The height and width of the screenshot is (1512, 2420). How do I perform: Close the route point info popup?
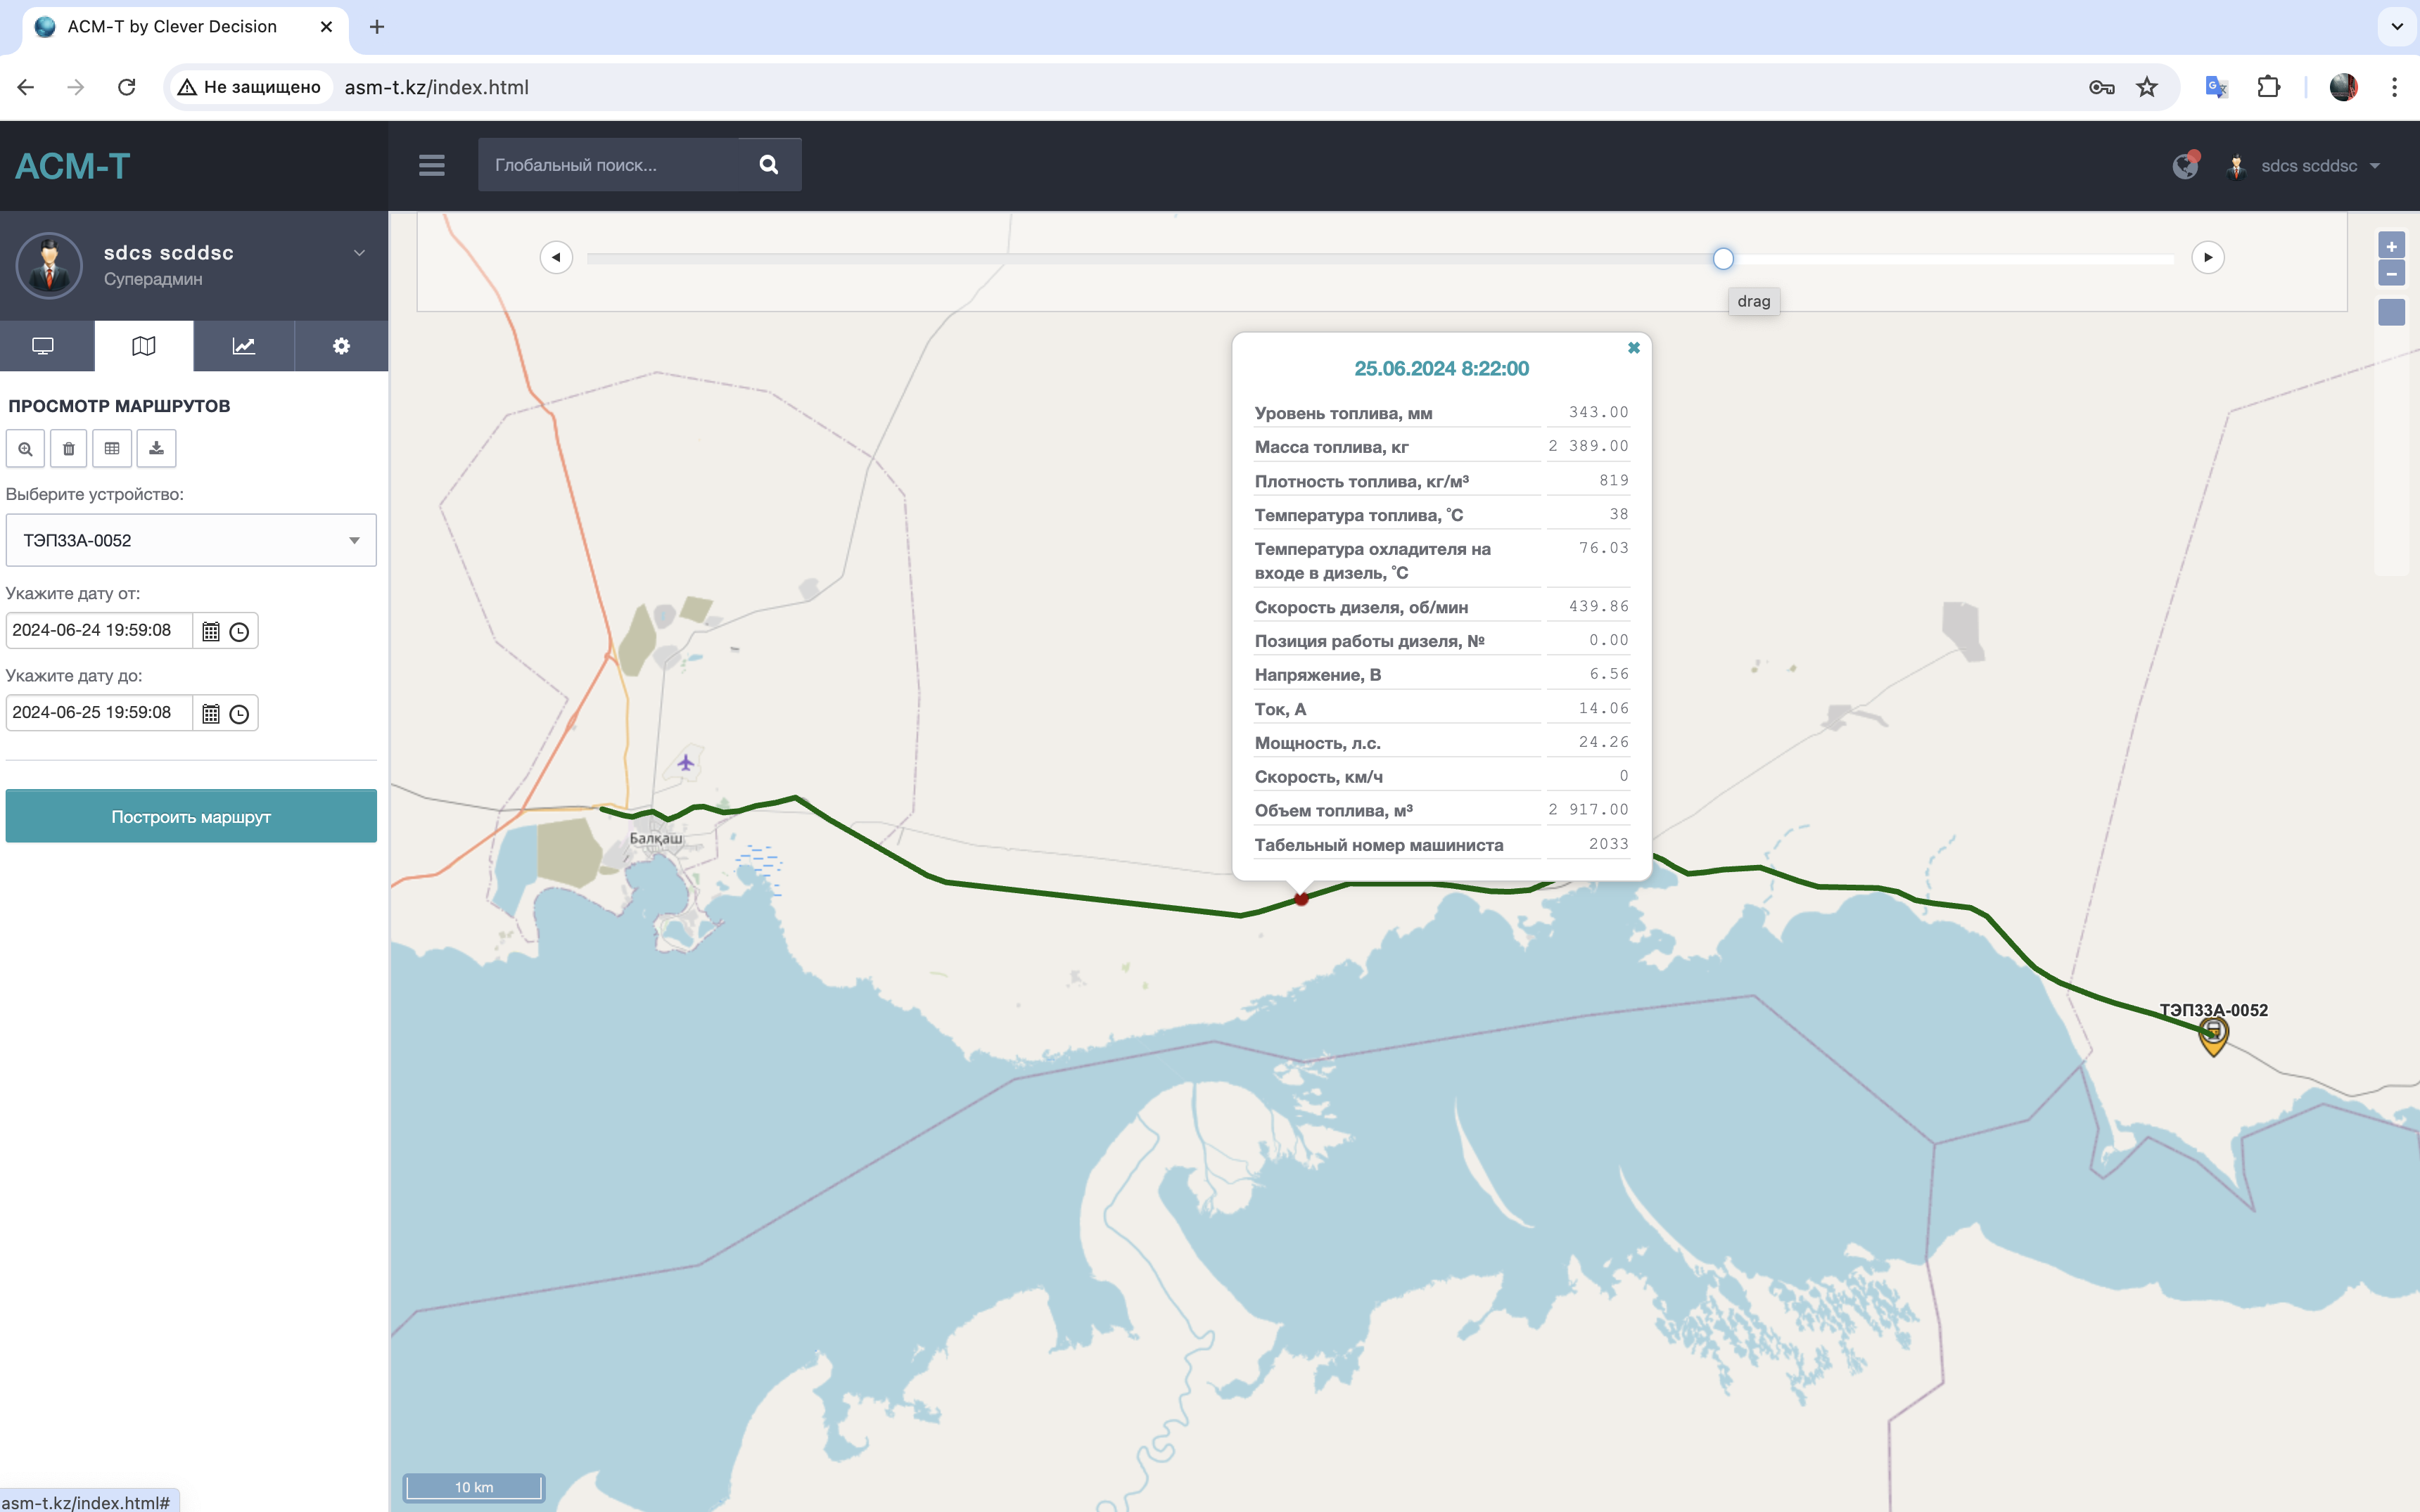coord(1634,348)
